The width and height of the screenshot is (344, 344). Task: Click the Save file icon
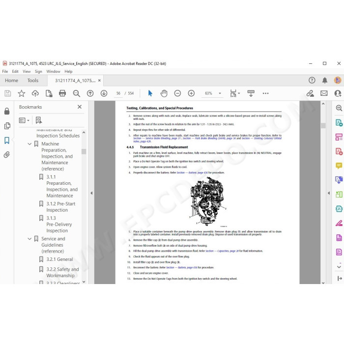[x=8, y=93]
